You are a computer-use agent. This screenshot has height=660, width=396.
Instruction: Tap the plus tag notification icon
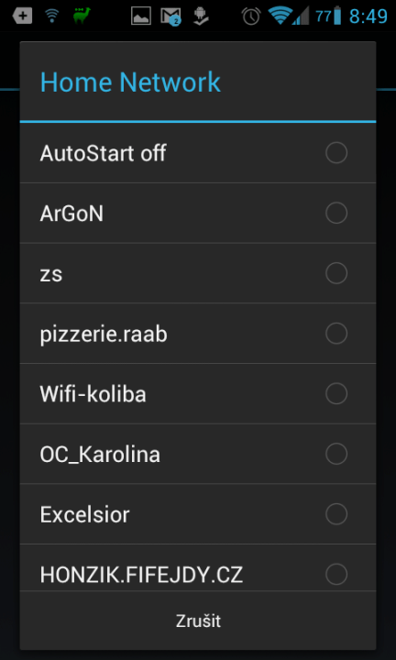pos(22,16)
